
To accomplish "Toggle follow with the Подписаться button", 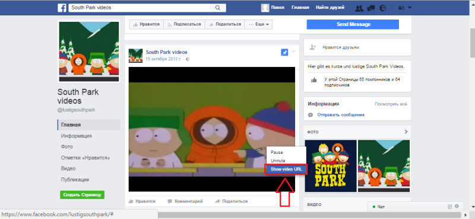I will [x=184, y=24].
